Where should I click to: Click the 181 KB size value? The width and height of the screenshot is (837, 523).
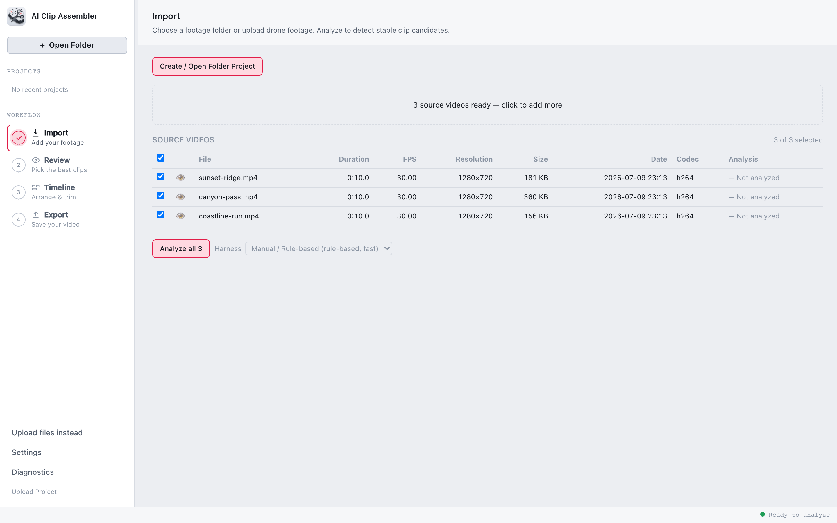(536, 178)
